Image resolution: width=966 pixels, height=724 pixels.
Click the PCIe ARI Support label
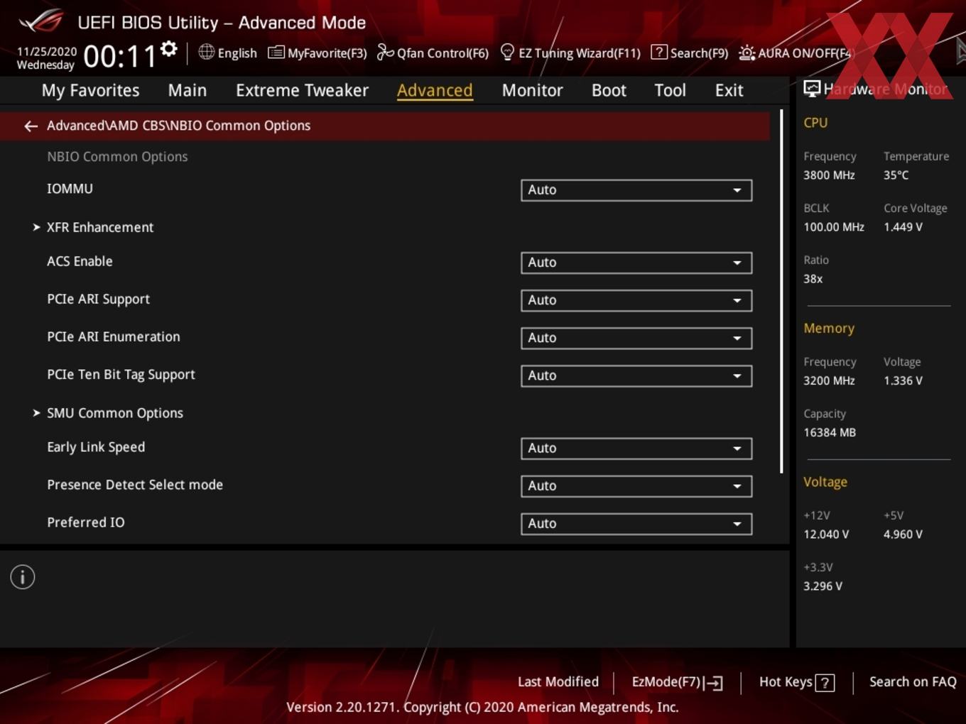coord(98,300)
